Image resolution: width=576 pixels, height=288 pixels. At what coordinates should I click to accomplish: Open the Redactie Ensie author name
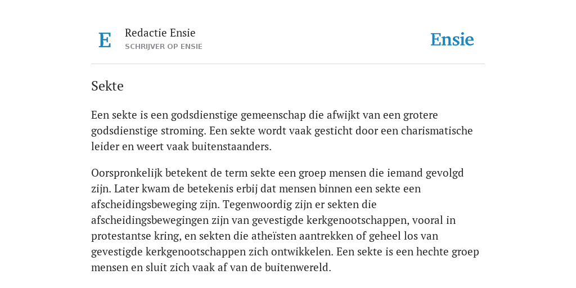[x=160, y=33]
